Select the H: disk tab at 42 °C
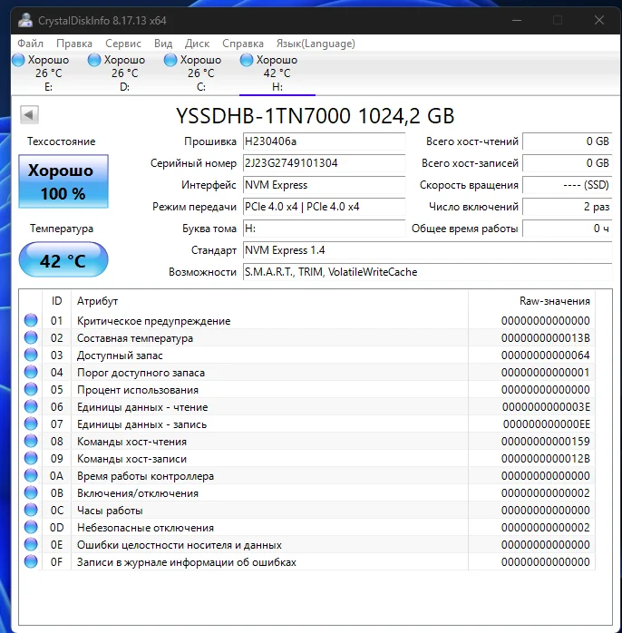Viewport: 622px width, 633px height. [x=277, y=73]
